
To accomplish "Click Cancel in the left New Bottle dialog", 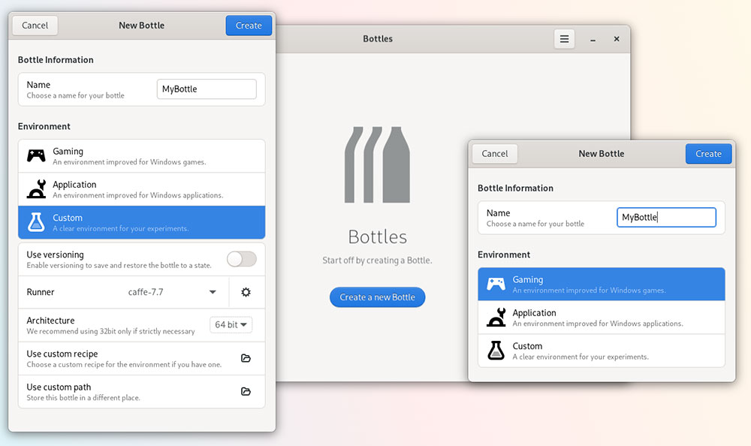I will click(x=35, y=26).
